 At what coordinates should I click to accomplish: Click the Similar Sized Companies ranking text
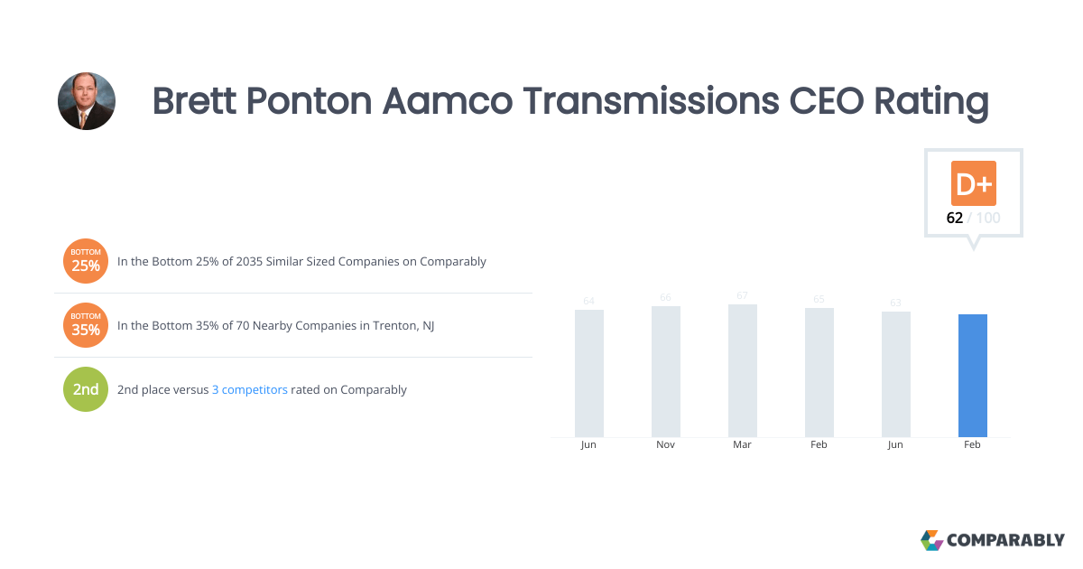click(301, 262)
